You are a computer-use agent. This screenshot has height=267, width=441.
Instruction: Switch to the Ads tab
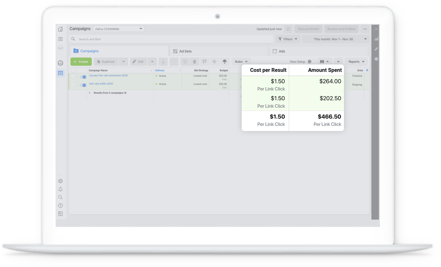click(x=279, y=51)
